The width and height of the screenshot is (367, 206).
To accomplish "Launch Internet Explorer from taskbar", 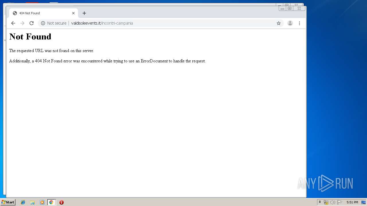I will click(x=23, y=202).
